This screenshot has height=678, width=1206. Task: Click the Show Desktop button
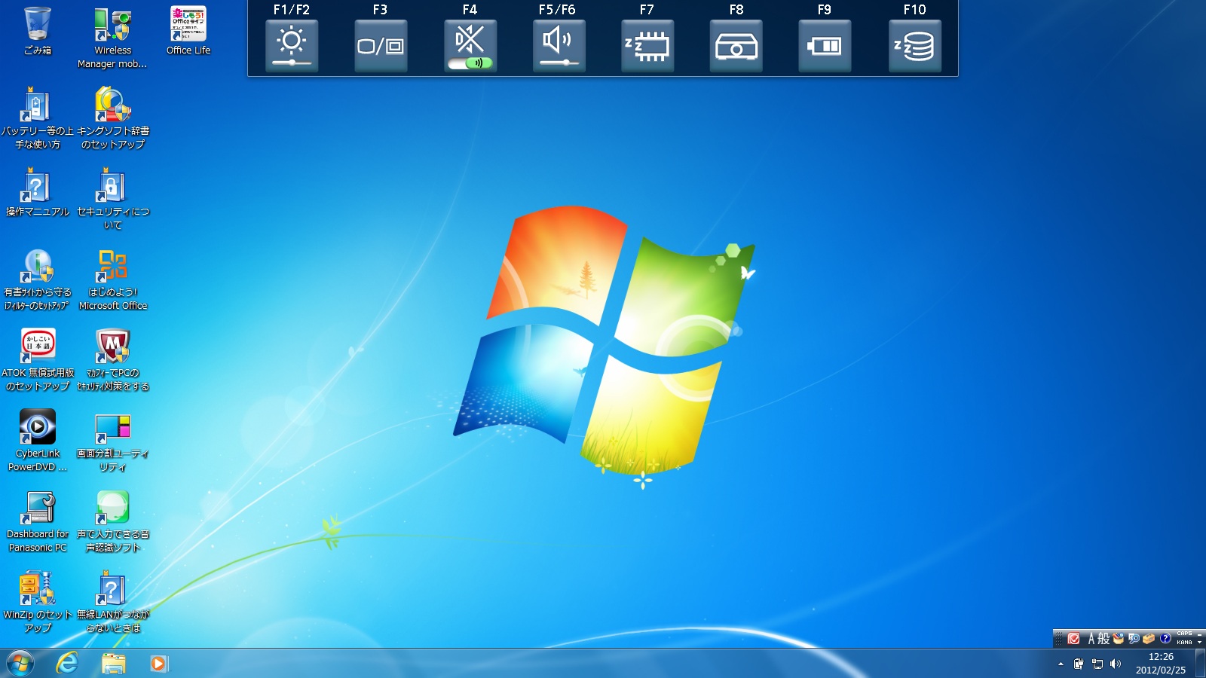(1200, 664)
